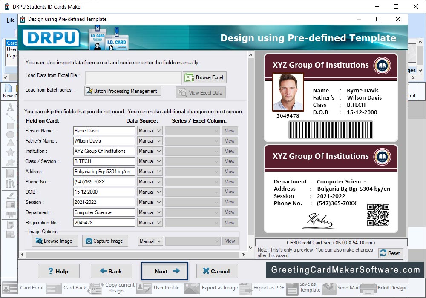
Task: Click the Browse Excel button
Action: tap(204, 77)
